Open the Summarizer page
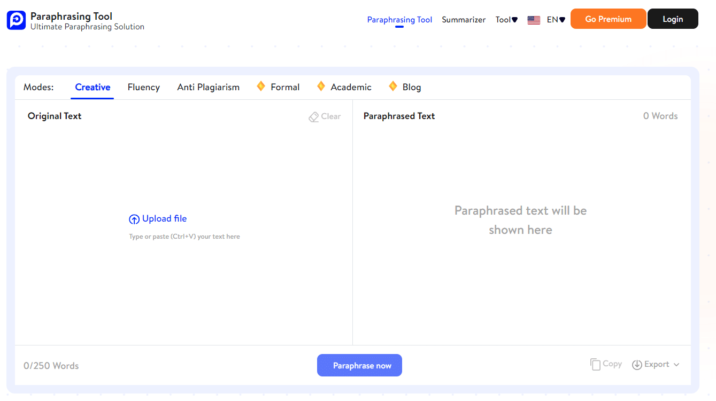Screen dimensions: 716x401 [x=463, y=19]
